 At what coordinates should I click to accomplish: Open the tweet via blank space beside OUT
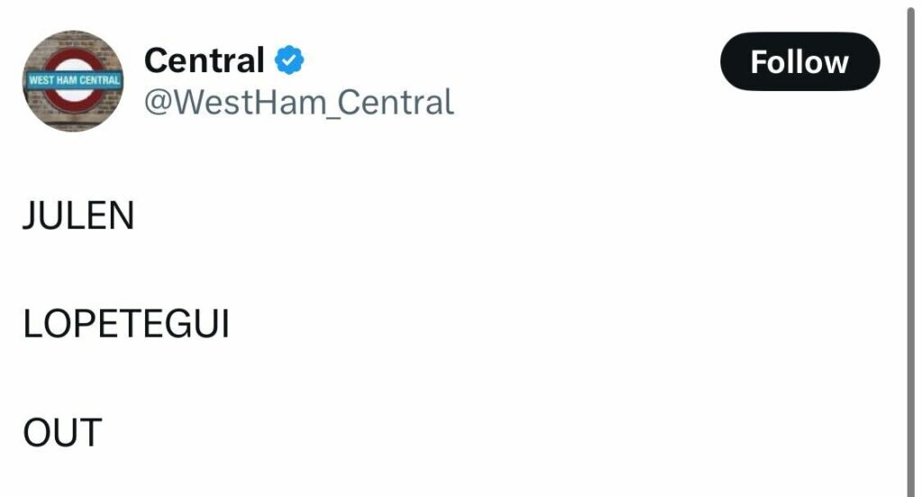pyautogui.click(x=500, y=433)
